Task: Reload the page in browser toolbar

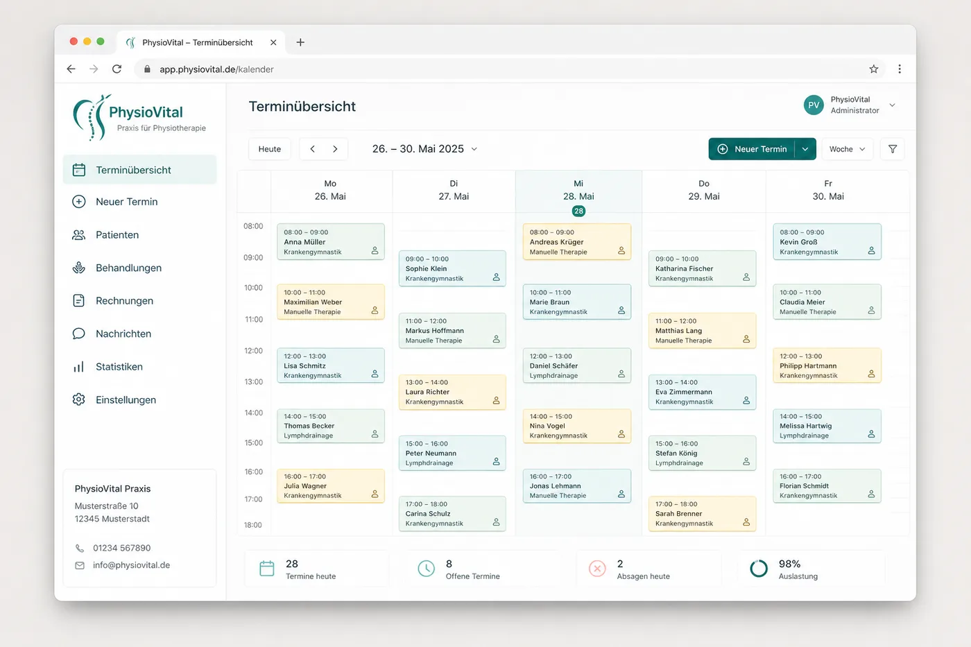Action: (x=117, y=69)
